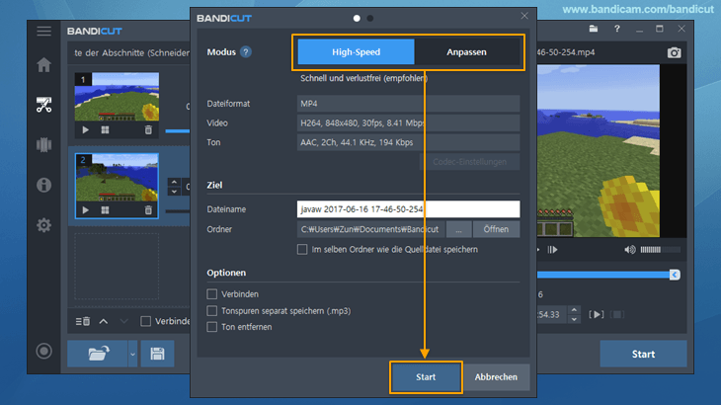Click the Ordner path field
The image size is (721, 405).
[371, 229]
